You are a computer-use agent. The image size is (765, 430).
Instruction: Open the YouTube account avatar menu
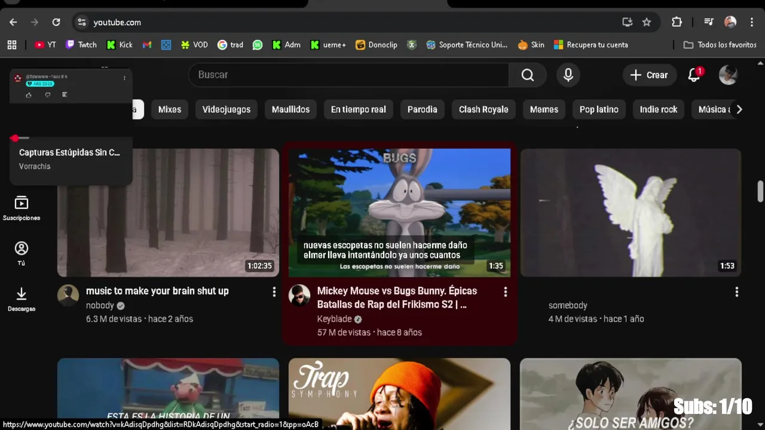coord(728,75)
